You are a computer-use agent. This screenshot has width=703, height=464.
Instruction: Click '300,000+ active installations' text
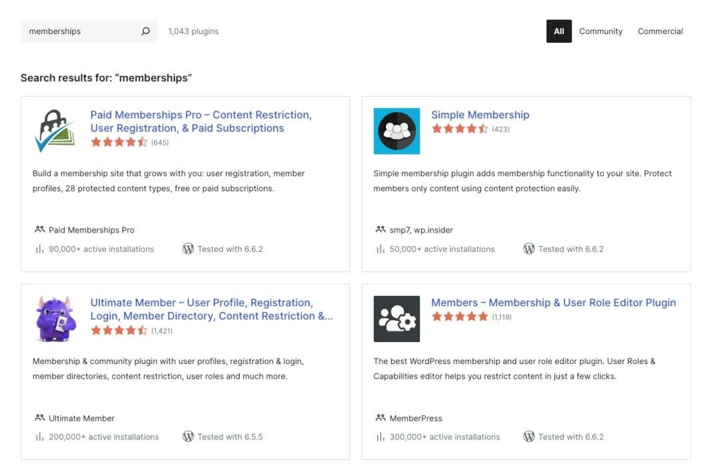click(444, 437)
